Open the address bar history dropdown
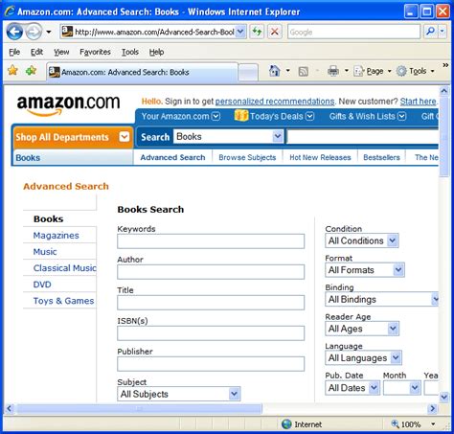Image resolution: width=454 pixels, height=434 pixels. (240, 32)
